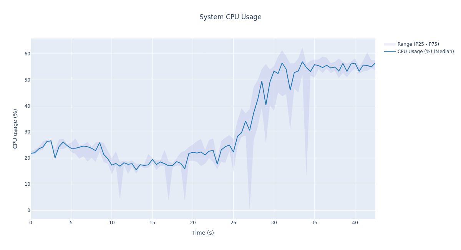Click x-axis tick label 10

[112, 223]
